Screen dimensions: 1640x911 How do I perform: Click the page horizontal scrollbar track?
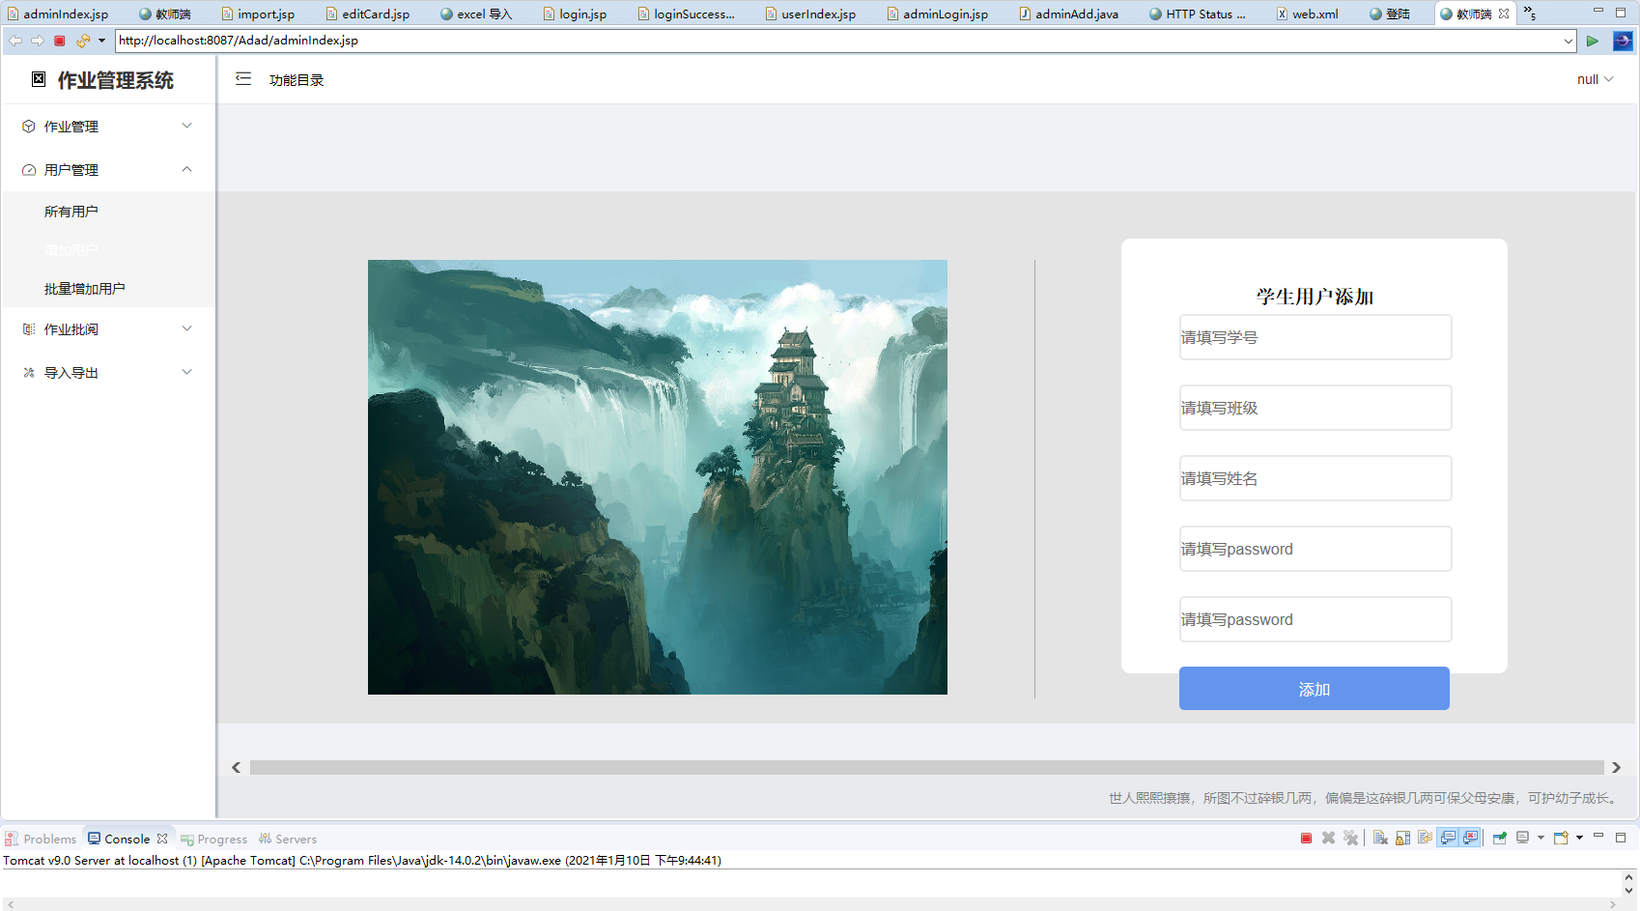point(926,767)
